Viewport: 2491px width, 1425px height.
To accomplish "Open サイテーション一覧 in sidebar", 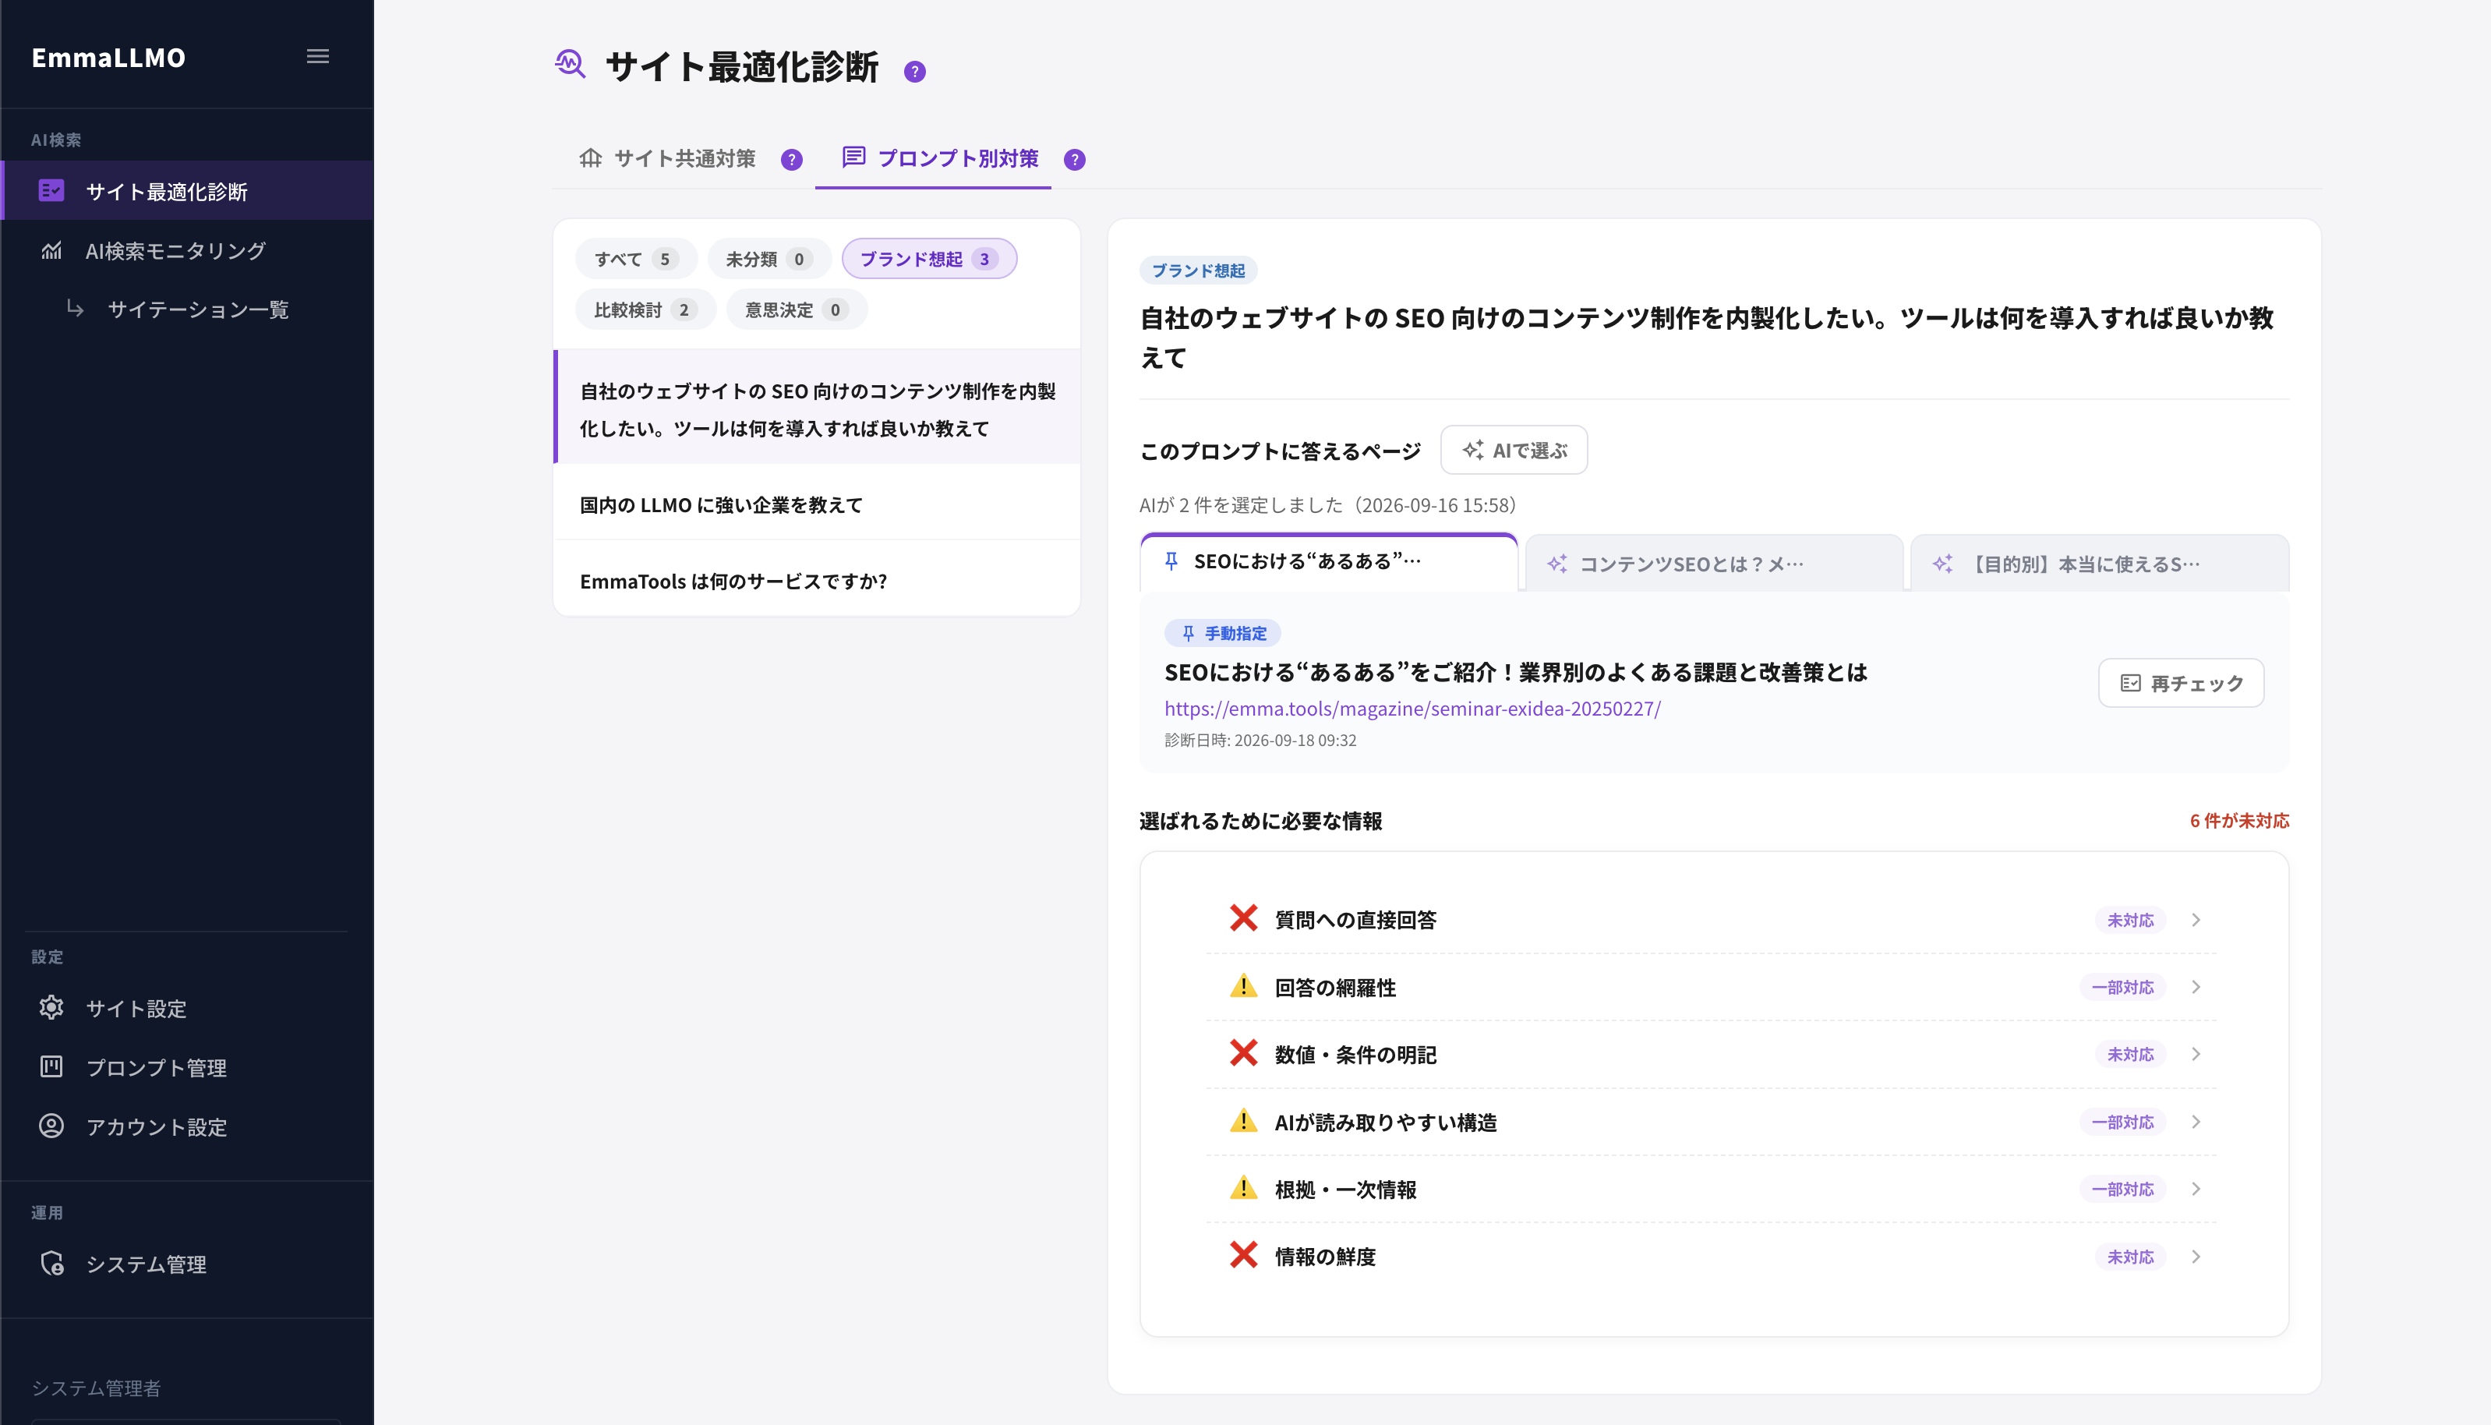I will point(187,309).
